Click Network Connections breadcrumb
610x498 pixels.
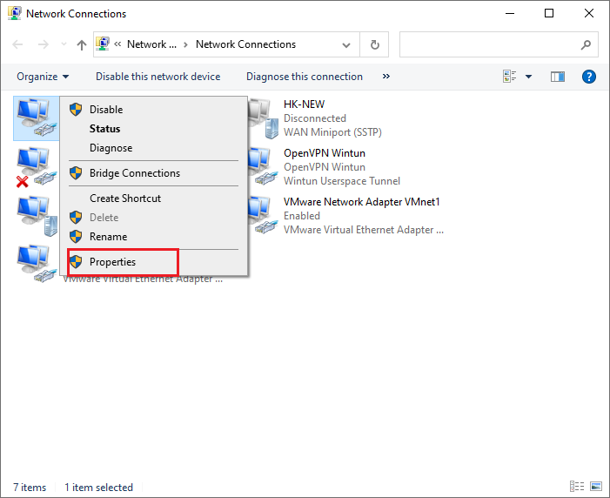coord(246,44)
